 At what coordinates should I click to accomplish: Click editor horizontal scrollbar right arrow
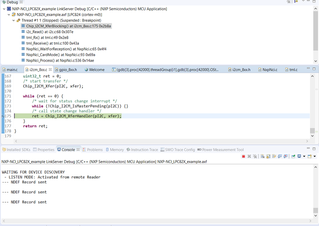[307, 141]
